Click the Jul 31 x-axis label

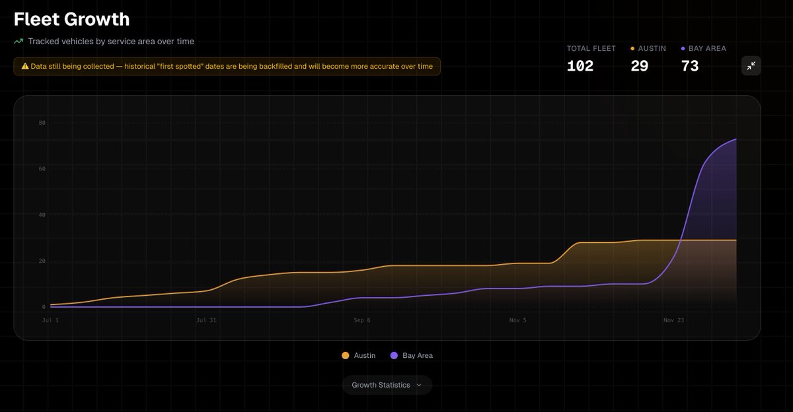206,320
